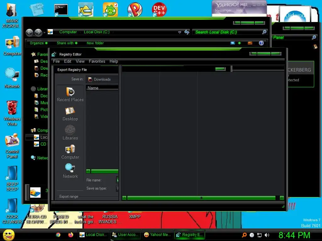Open the Organize dropdown in Explorer

point(39,43)
